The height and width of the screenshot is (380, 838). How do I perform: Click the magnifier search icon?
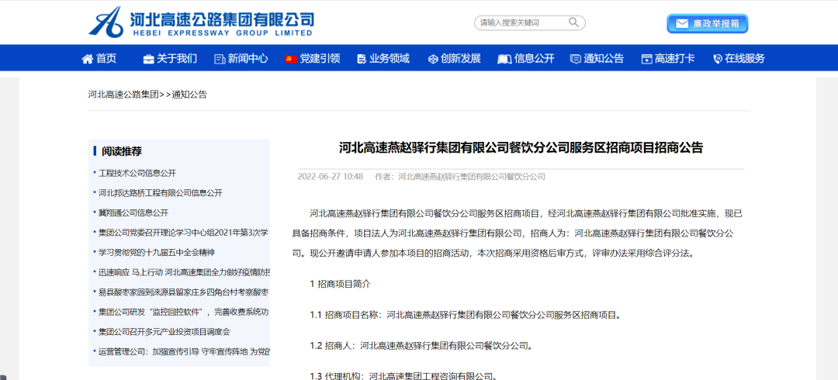click(573, 22)
